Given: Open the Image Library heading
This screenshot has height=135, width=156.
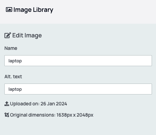Looking at the screenshot, I should click(x=33, y=10).
